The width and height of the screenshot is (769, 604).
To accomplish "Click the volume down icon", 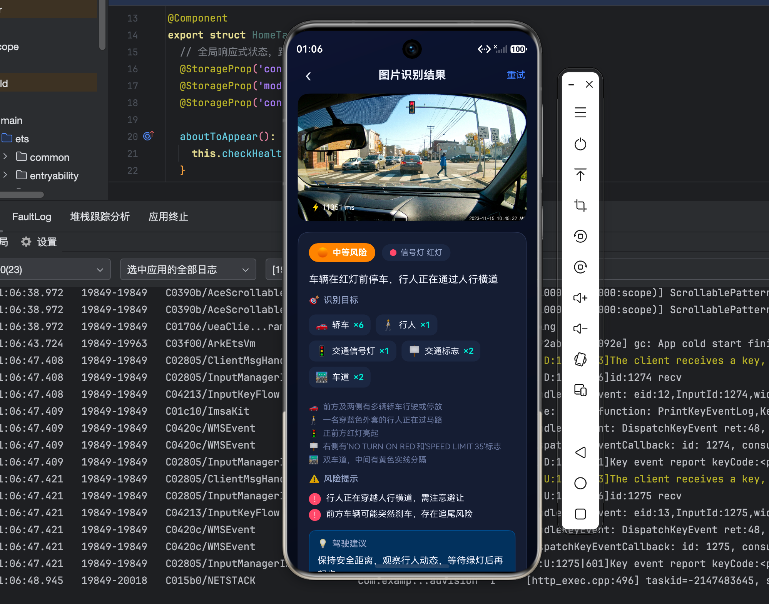I will pos(580,329).
